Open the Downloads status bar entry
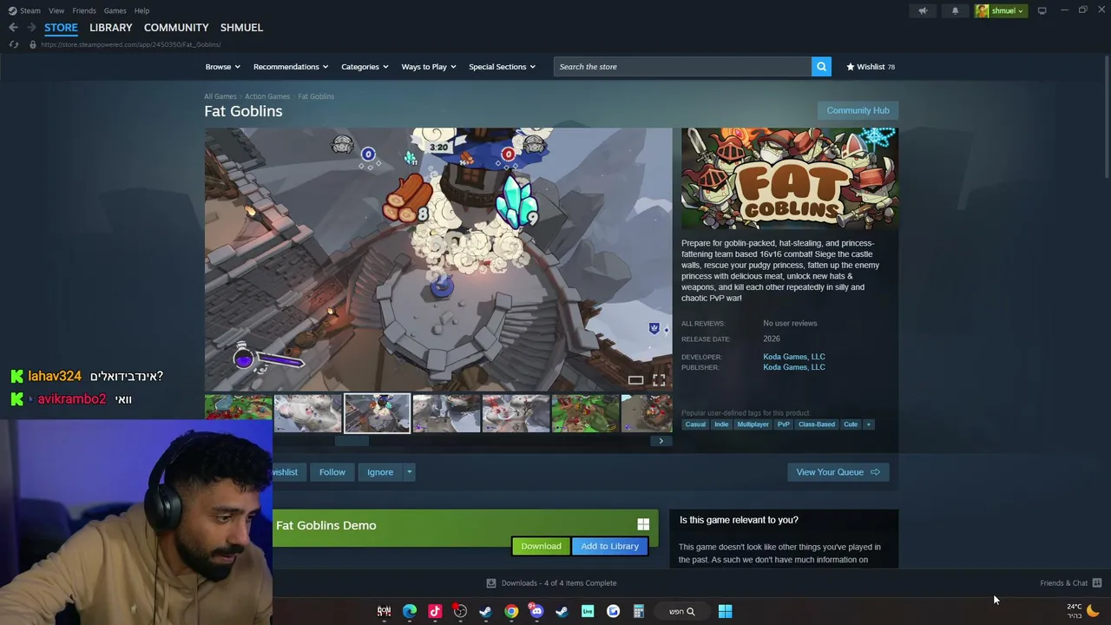The height and width of the screenshot is (625, 1111). click(x=552, y=583)
